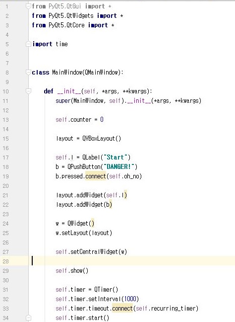Click the 'def' keyword on line 10
Screen dimensions: 235x322
[x=49, y=91]
